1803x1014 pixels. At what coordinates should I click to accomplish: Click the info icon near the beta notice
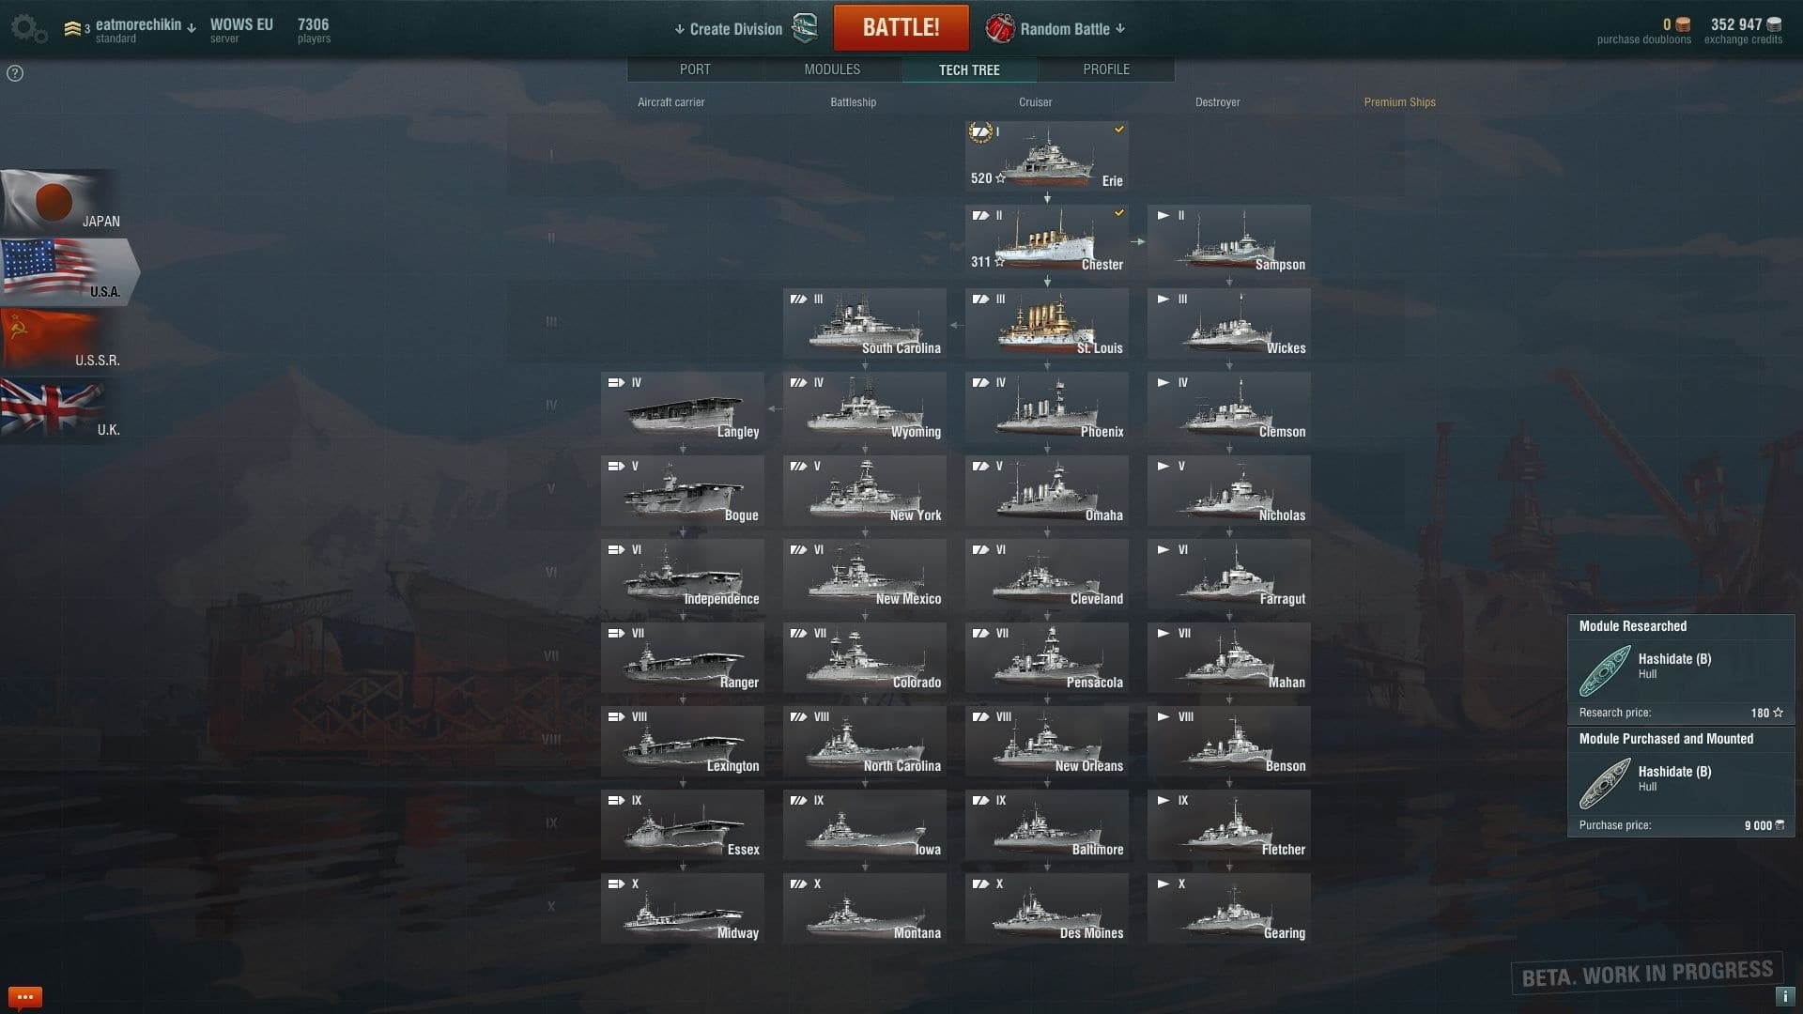click(x=1782, y=996)
